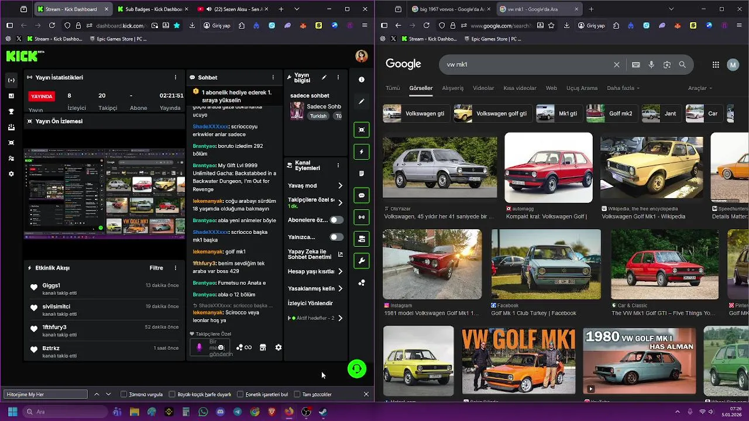
Task: Toggle chat bubble panel button in right toolbar
Action: coord(362,195)
